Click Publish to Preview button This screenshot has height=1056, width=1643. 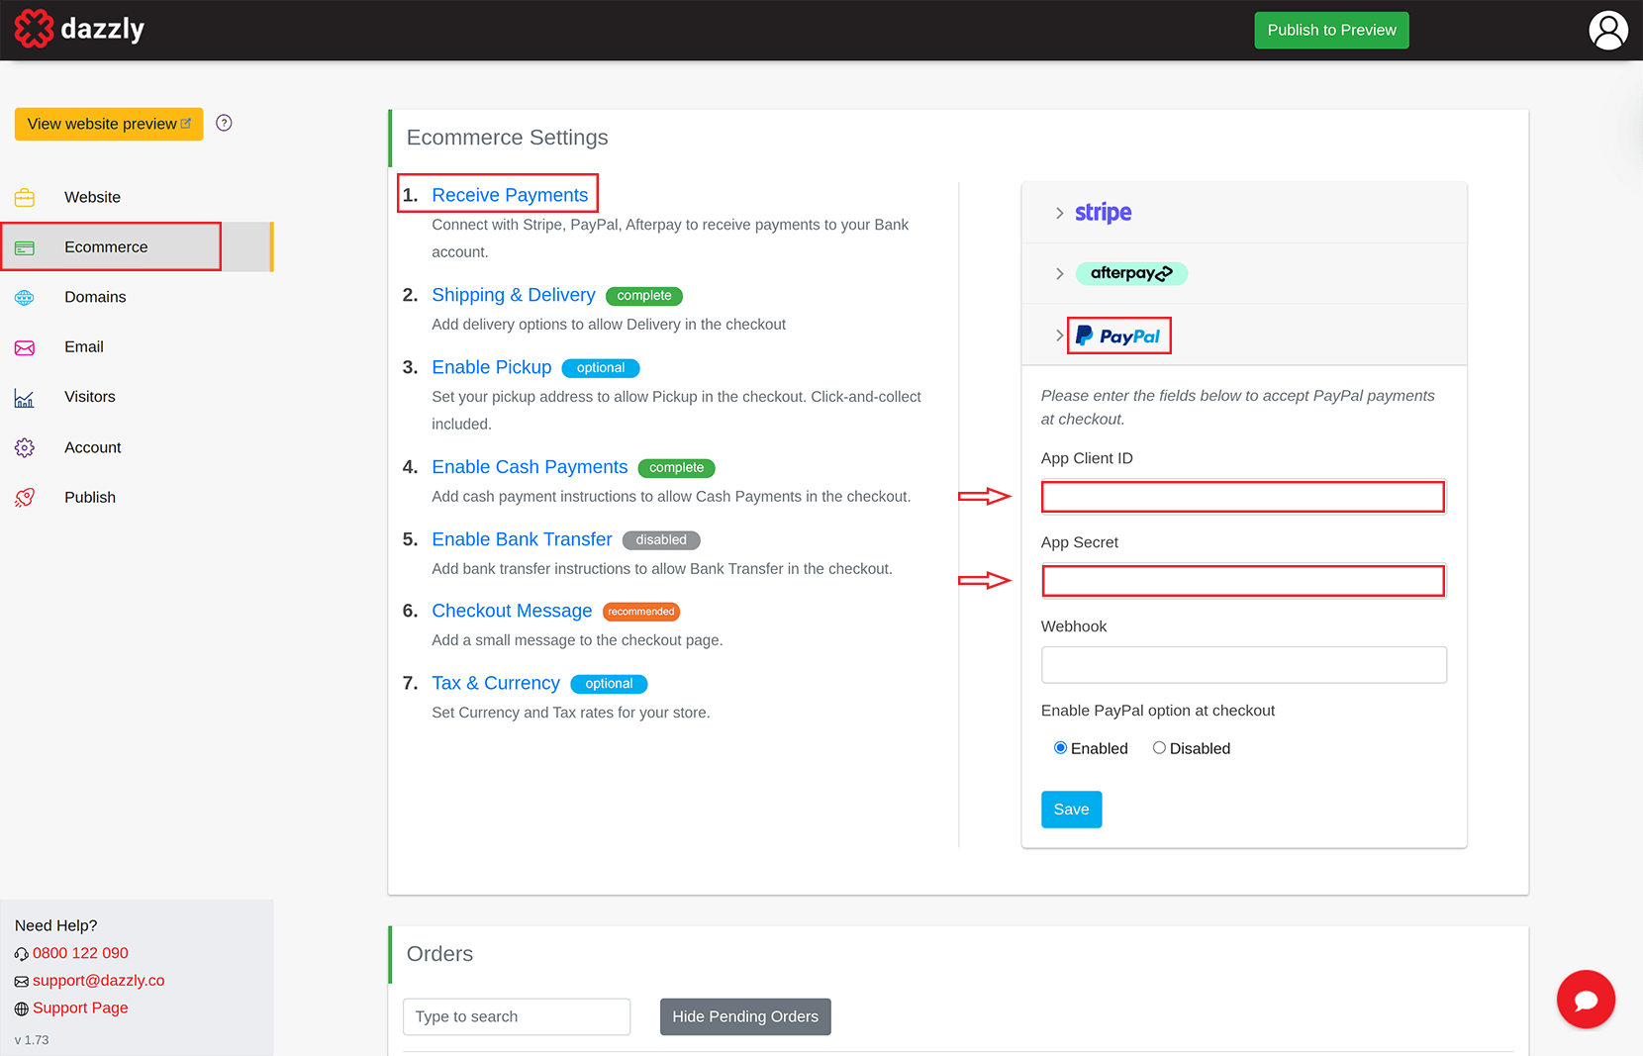pos(1331,30)
